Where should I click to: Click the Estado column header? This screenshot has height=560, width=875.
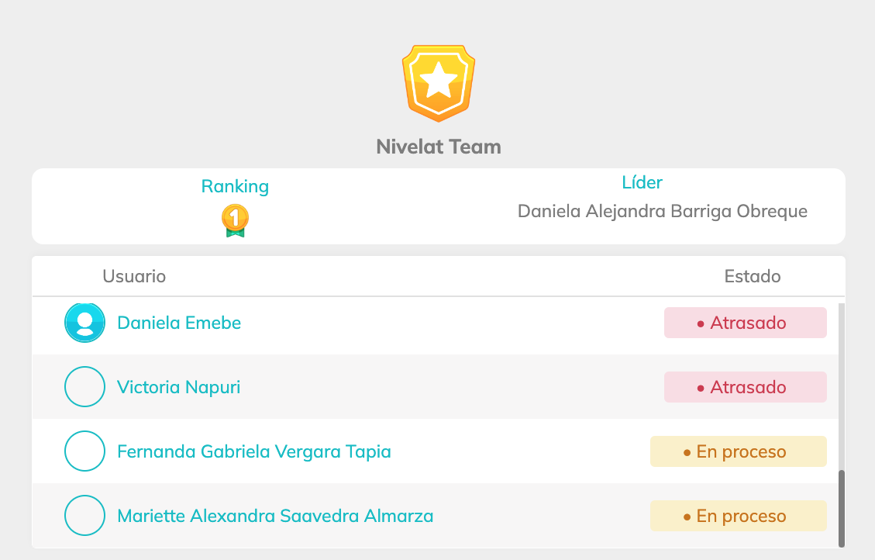753,276
